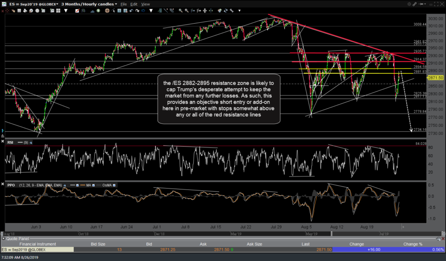This screenshot has height=261, width=446.
Task: Click the 2734.16 price level label
Action: tap(420, 130)
